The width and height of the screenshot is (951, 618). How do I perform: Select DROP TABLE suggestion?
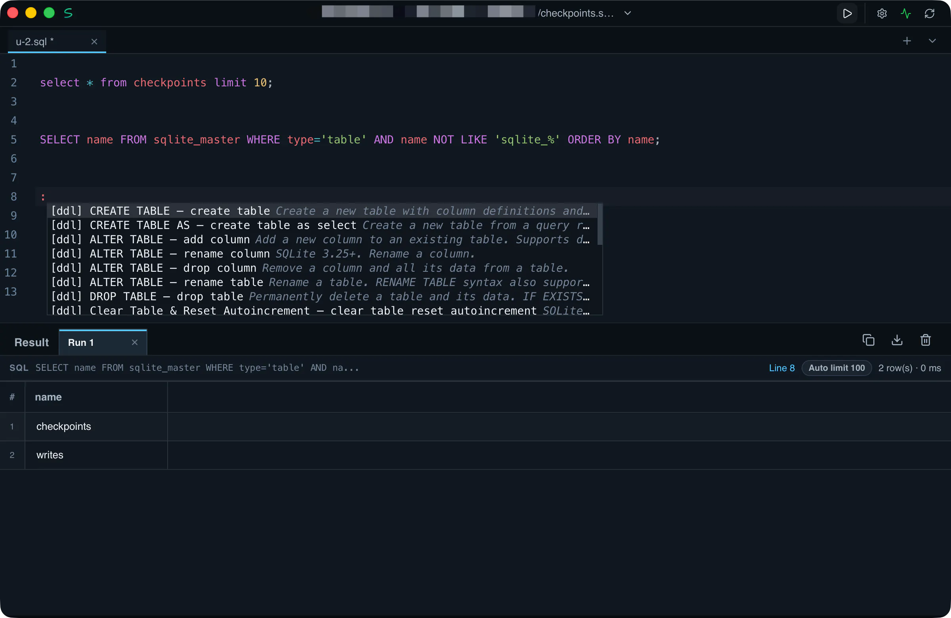pos(322,296)
